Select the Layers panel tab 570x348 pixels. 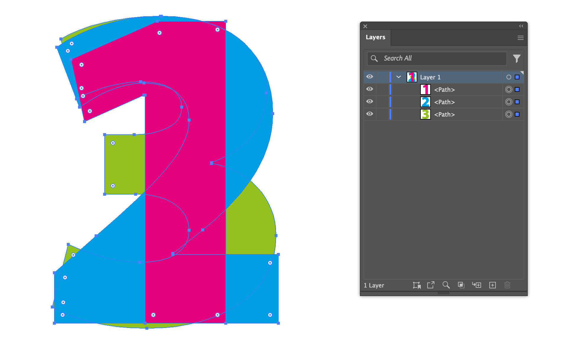(375, 37)
